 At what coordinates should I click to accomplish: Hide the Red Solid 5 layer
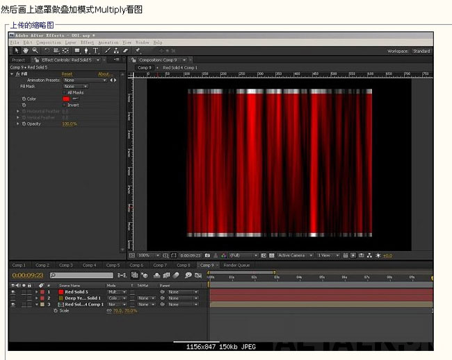13,292
